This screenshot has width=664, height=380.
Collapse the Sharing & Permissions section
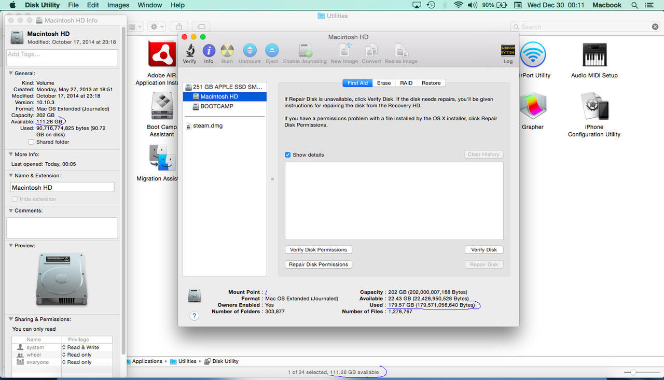pyautogui.click(x=11, y=319)
